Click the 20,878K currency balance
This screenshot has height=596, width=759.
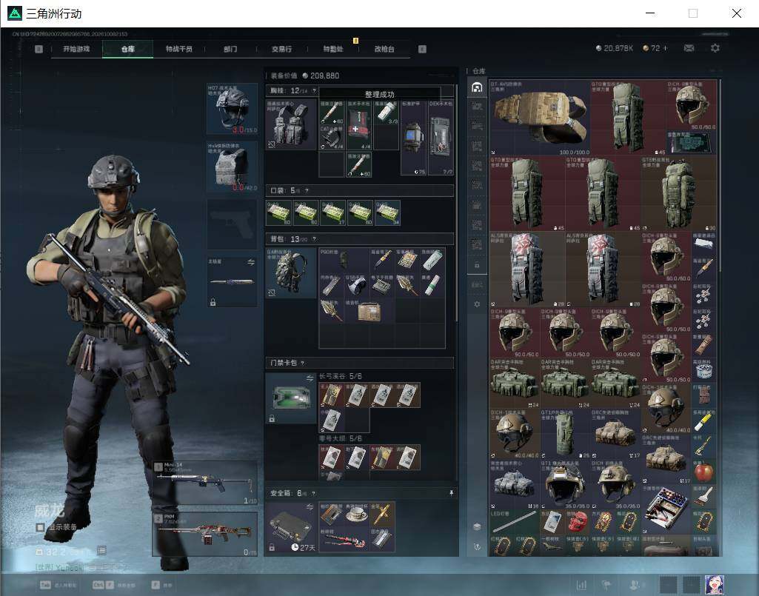tap(615, 48)
